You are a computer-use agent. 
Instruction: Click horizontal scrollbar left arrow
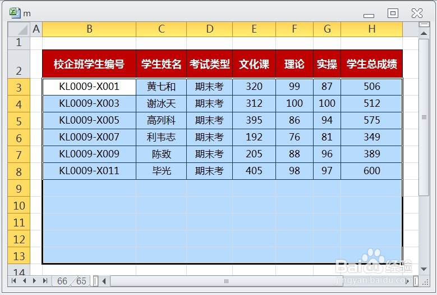click(x=104, y=281)
